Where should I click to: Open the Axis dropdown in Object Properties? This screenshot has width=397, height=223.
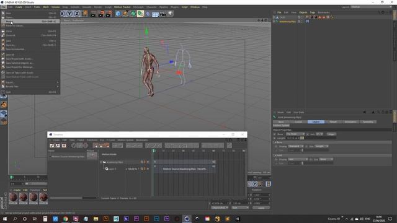coord(319,134)
